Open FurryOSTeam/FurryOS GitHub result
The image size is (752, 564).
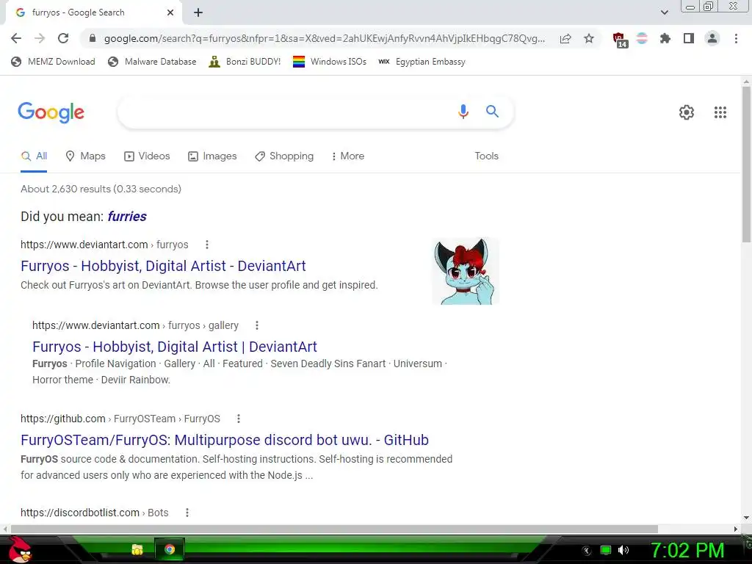225,440
